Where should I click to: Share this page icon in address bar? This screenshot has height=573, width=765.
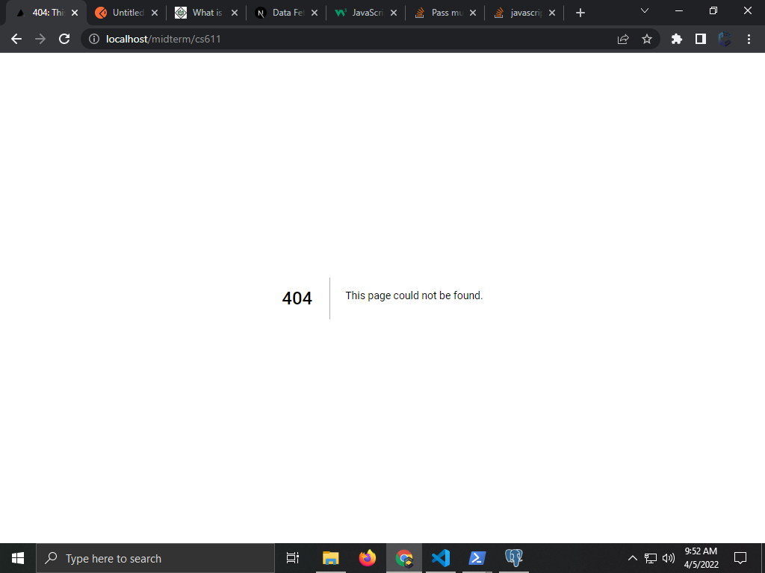tap(623, 39)
